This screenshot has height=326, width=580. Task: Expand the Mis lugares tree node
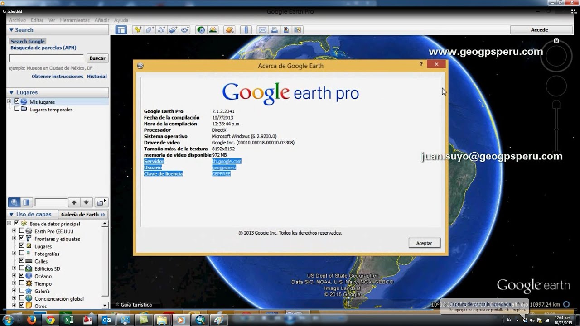9,101
